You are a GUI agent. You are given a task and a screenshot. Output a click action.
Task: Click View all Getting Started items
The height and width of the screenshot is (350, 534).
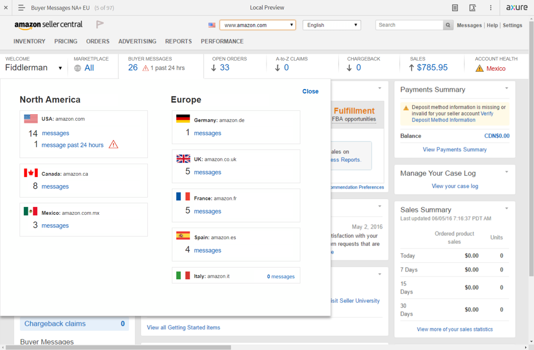[x=184, y=328]
